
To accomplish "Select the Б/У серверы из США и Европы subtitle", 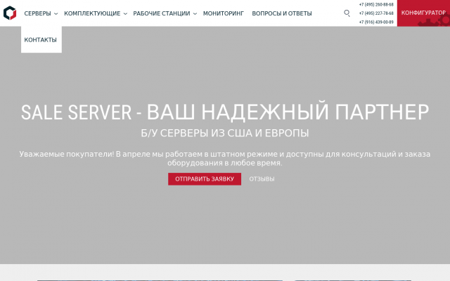I will 225,133.
